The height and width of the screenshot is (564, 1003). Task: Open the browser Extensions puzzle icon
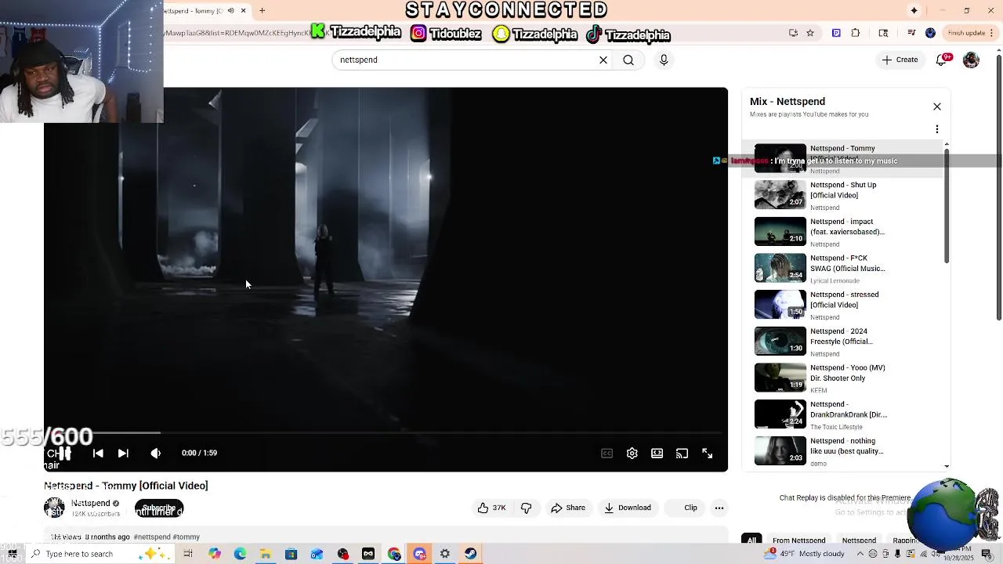[856, 33]
